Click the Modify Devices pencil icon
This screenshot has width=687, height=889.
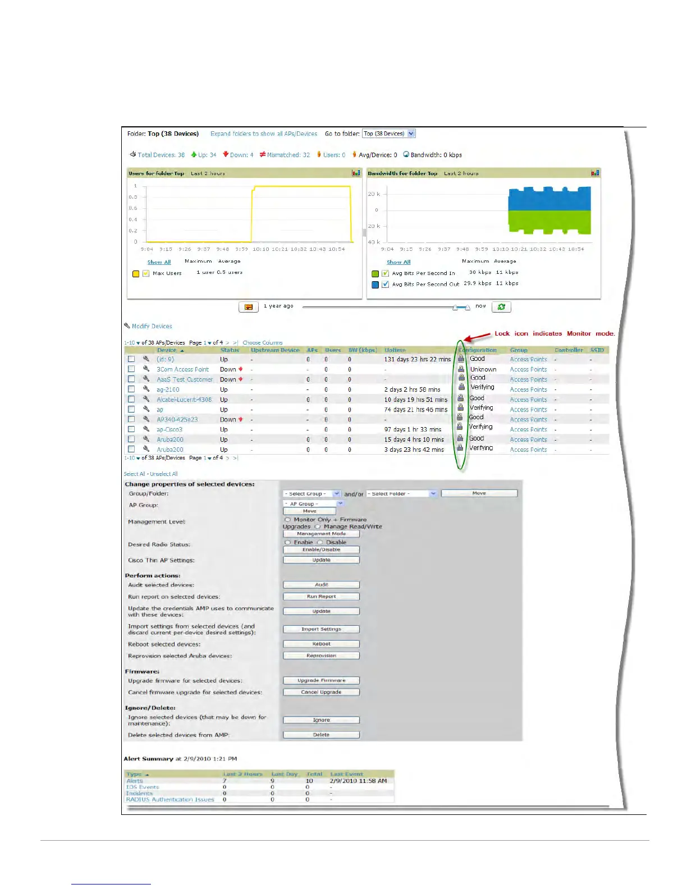pyautogui.click(x=127, y=326)
